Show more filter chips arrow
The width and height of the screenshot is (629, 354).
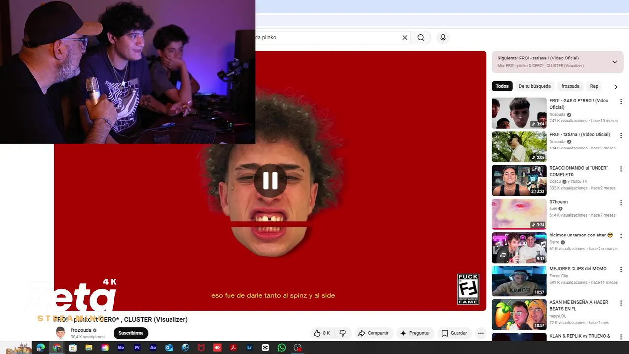[x=615, y=87]
